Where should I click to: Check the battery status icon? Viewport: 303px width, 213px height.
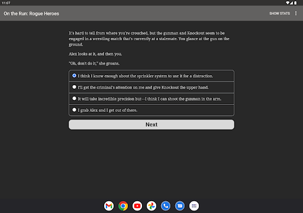295,3
